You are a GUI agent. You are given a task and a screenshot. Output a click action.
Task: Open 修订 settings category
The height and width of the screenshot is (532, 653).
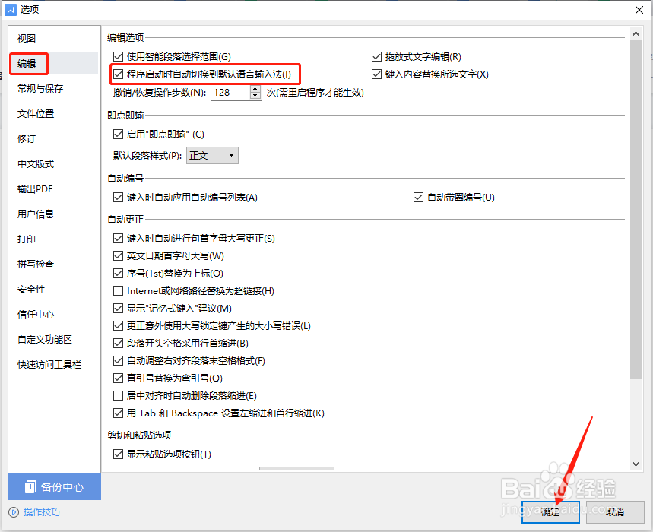pos(27,138)
